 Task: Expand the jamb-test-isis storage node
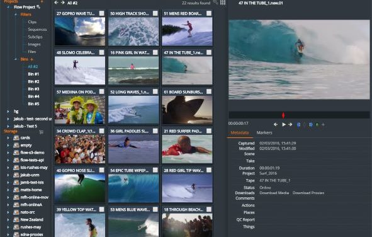8,182
